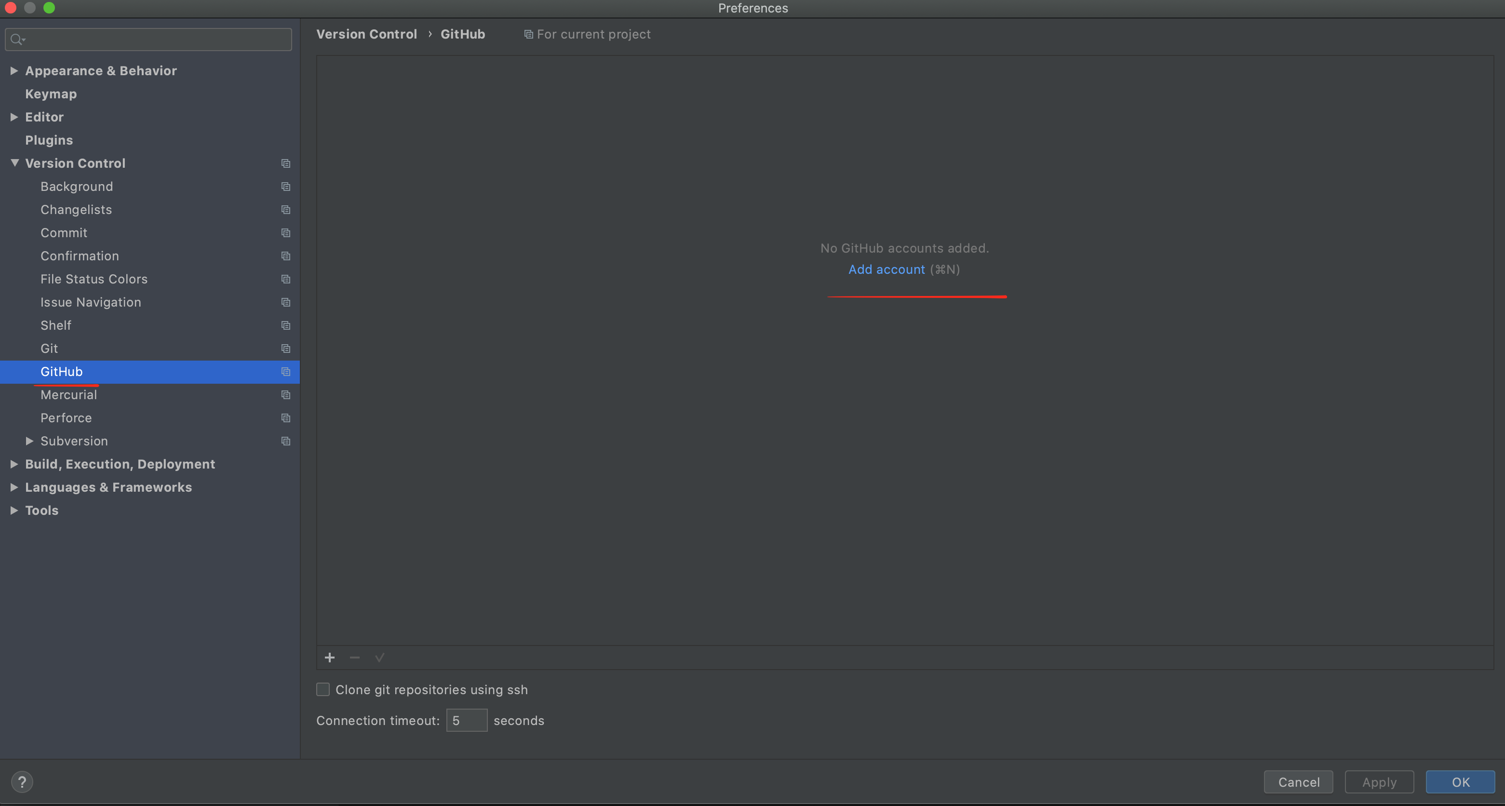Click project-level icon beside Version Control

(x=286, y=163)
